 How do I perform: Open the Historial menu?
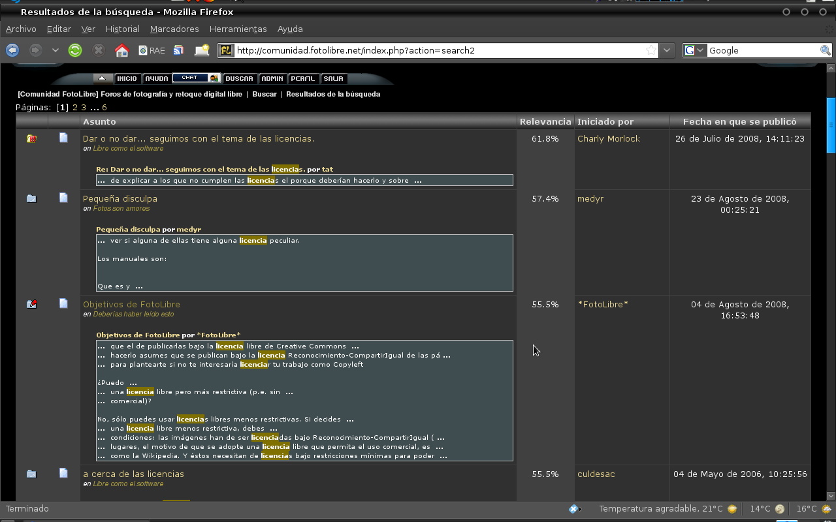[123, 29]
